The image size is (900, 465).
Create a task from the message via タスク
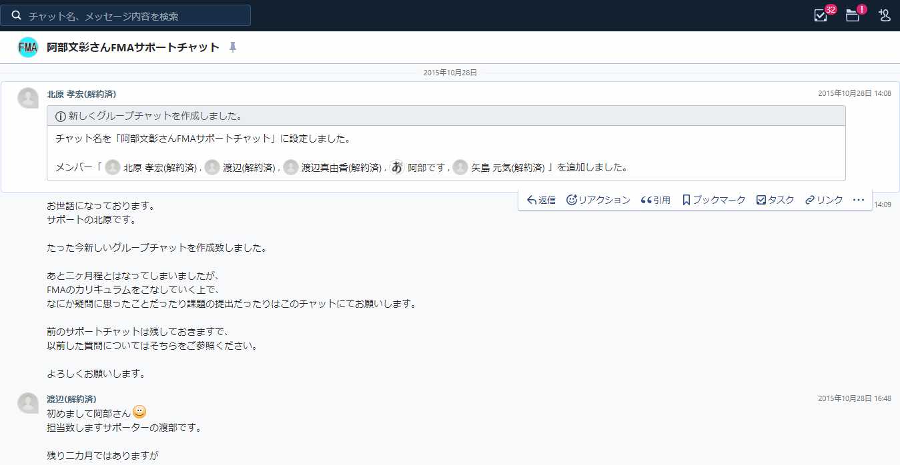coord(775,200)
